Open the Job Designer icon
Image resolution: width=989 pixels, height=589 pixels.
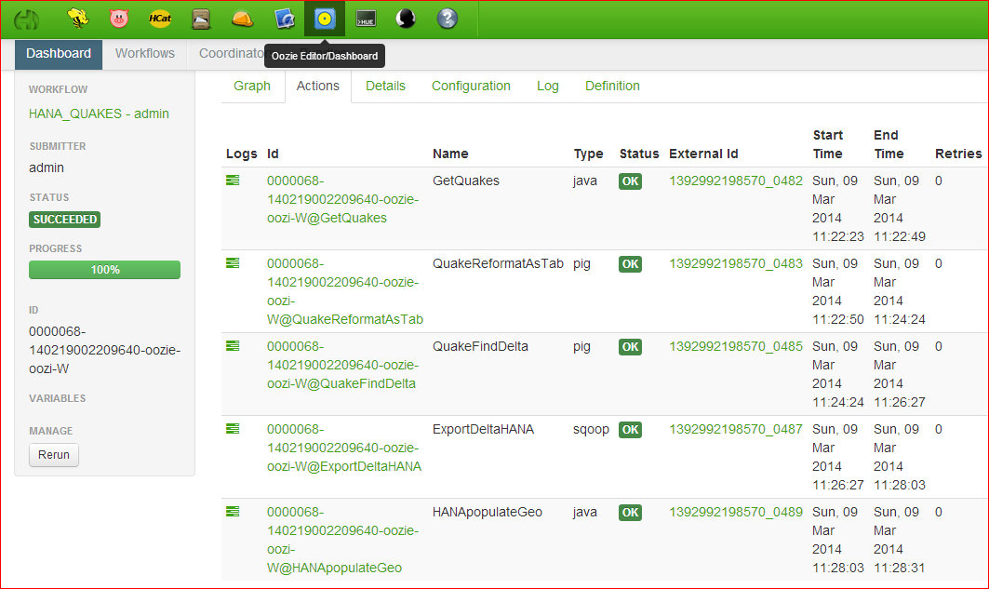point(285,19)
